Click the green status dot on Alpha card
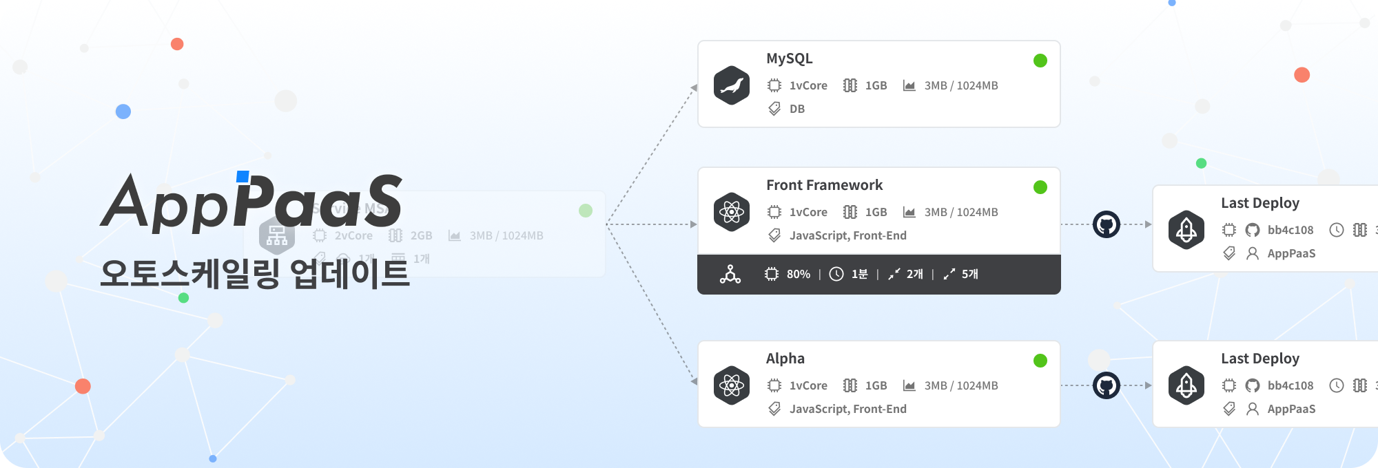Image resolution: width=1378 pixels, height=468 pixels. tap(1040, 361)
